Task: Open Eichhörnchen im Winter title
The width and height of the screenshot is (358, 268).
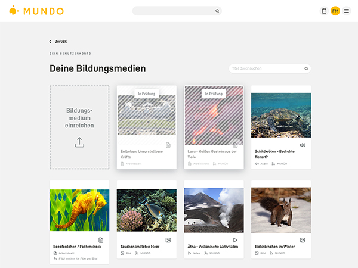Action: [x=274, y=247]
